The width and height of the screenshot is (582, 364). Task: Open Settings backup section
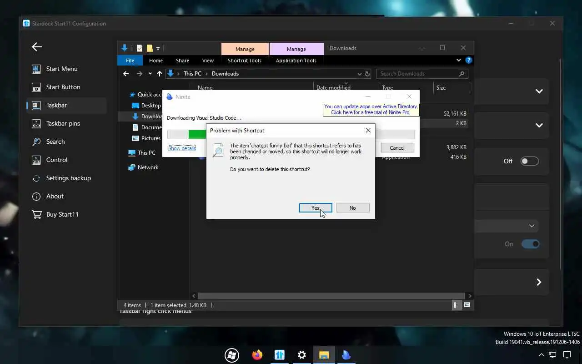(68, 178)
